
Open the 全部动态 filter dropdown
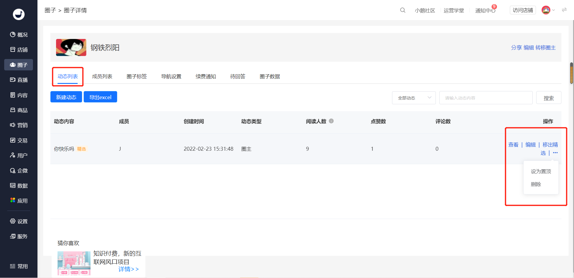[414, 98]
